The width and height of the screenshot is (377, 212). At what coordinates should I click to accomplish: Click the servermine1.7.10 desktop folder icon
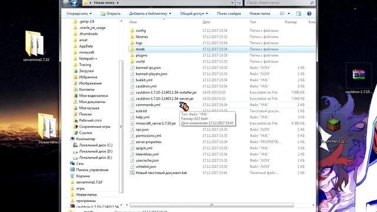click(35, 43)
